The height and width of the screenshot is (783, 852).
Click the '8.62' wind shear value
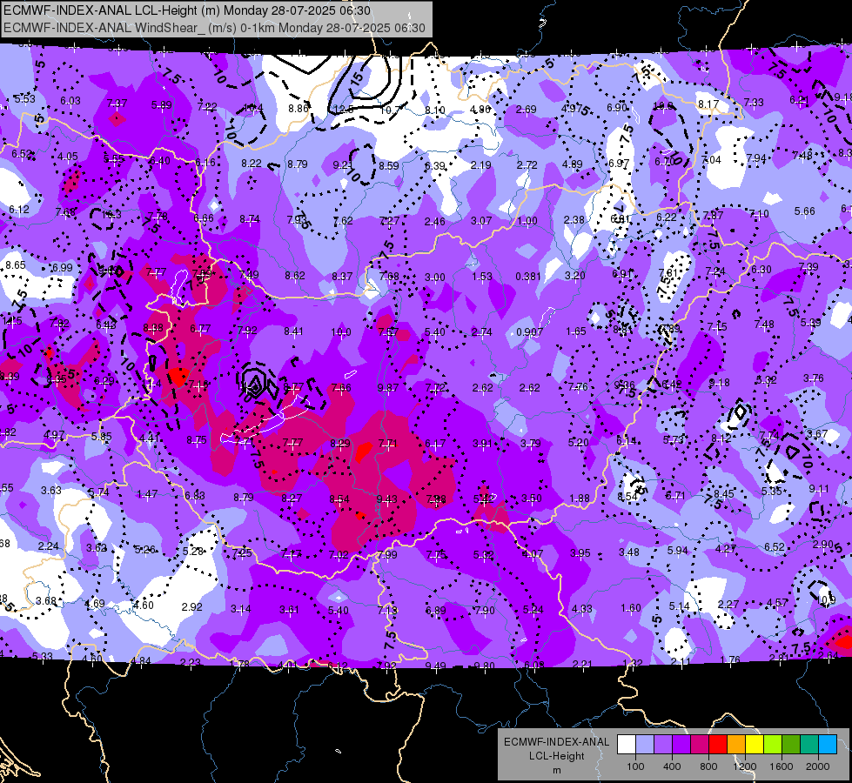[x=295, y=276]
